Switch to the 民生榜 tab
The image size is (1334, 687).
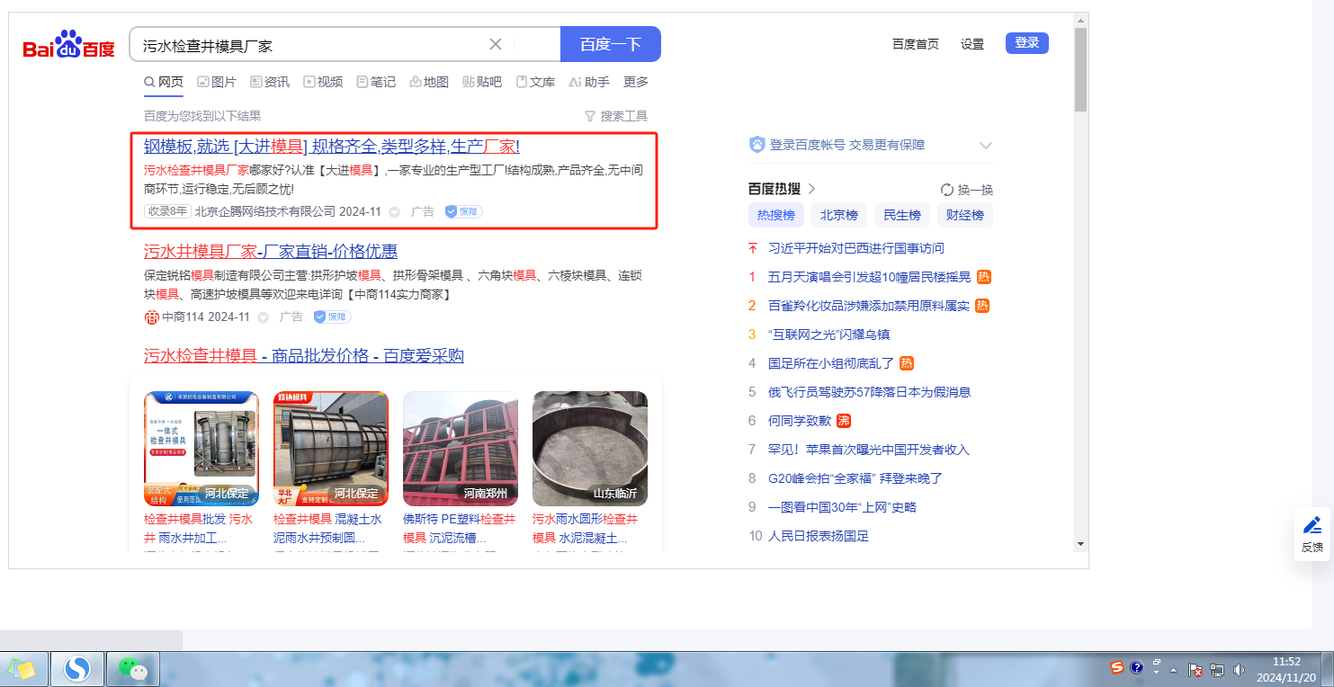[901, 215]
